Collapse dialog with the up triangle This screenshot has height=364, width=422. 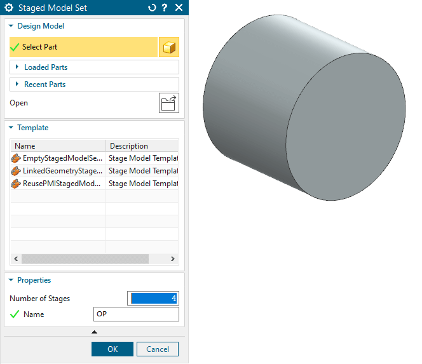pos(94,332)
